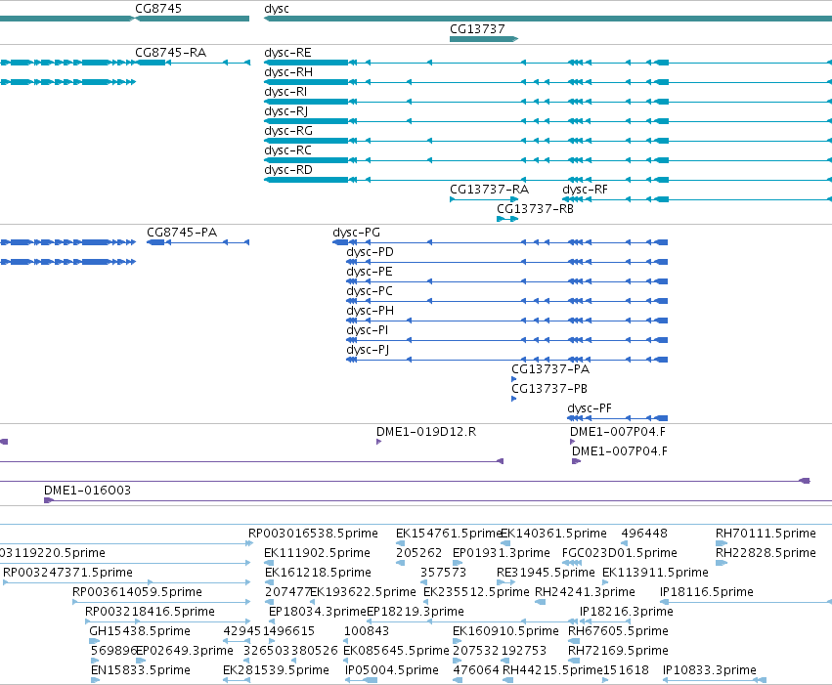The height and width of the screenshot is (685, 832).
Task: Open the CG8745-PA coding sequence label
Action: tap(182, 233)
